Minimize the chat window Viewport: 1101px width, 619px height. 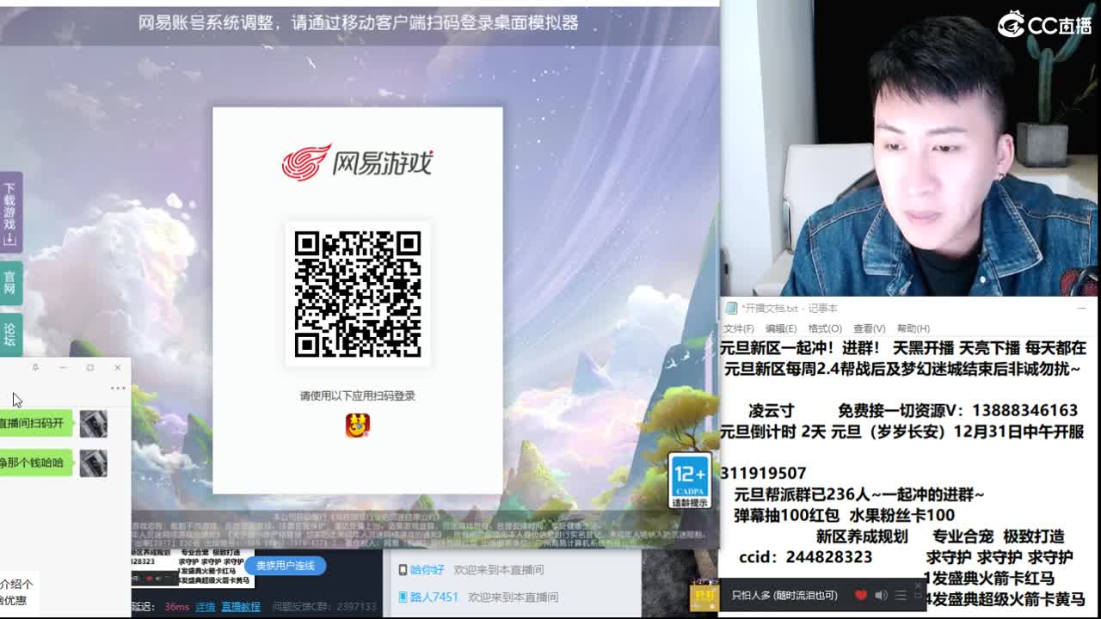63,367
